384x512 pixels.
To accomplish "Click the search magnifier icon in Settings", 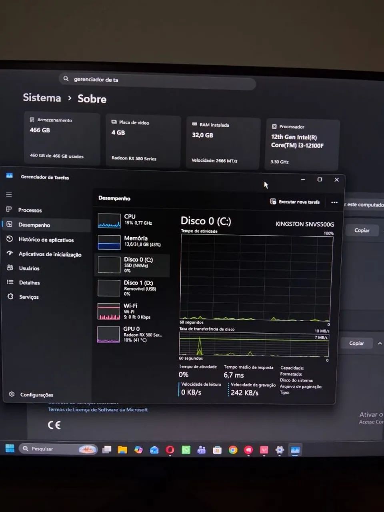I will point(66,79).
